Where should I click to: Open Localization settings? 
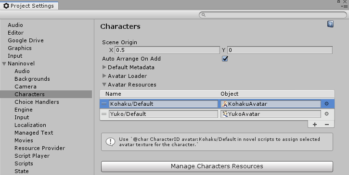coord(30,125)
